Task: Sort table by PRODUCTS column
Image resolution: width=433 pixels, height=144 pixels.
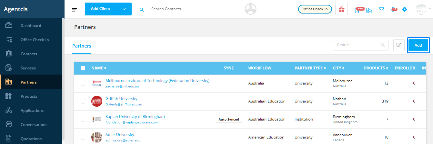Action: tap(376, 68)
